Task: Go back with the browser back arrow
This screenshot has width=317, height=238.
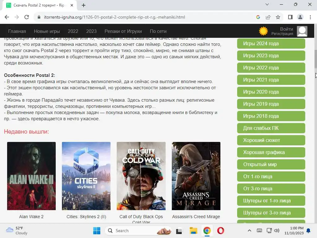Action: point(7,17)
